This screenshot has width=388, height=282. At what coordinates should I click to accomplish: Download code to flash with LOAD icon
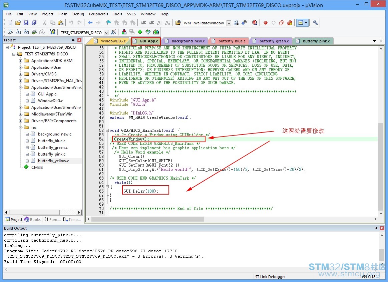[x=53, y=32]
